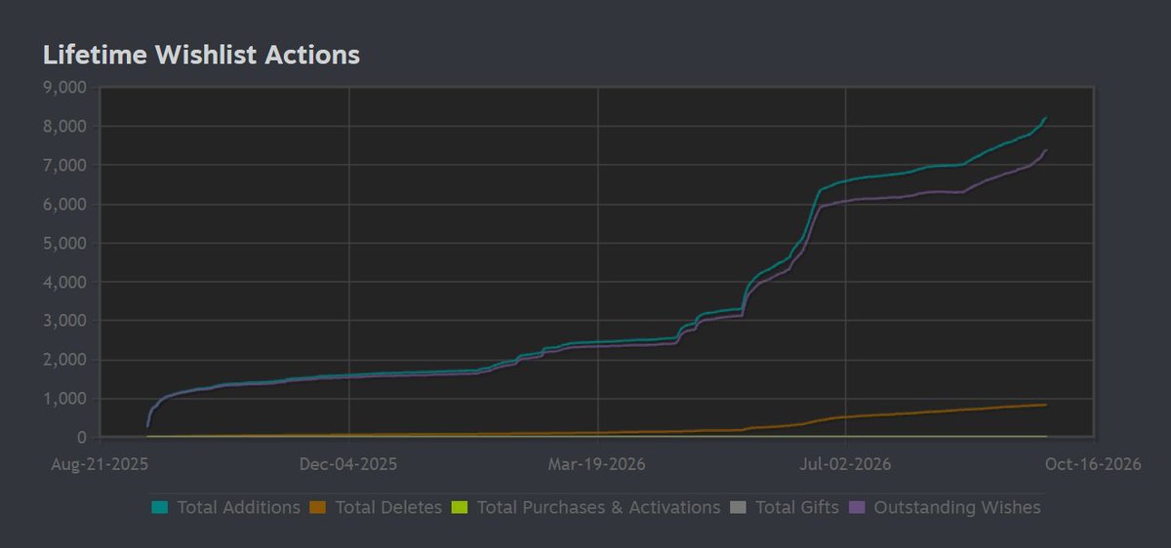The width and height of the screenshot is (1171, 548).
Task: Click the 7,000 y-axis value
Action: pos(66,166)
